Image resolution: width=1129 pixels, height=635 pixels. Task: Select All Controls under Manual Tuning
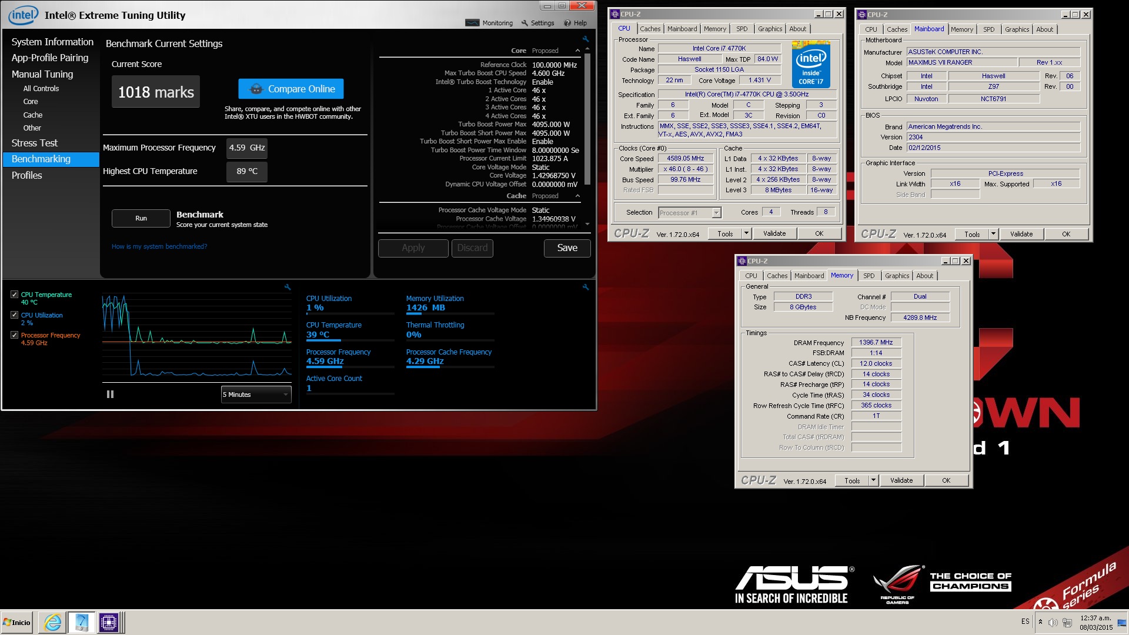[41, 89]
